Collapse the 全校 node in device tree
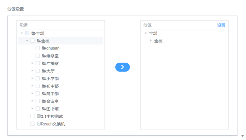The height and width of the screenshot is (140, 246). click(x=27, y=41)
